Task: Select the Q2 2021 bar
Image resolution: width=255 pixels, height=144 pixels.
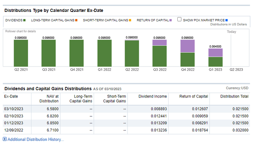Action: click(21, 53)
